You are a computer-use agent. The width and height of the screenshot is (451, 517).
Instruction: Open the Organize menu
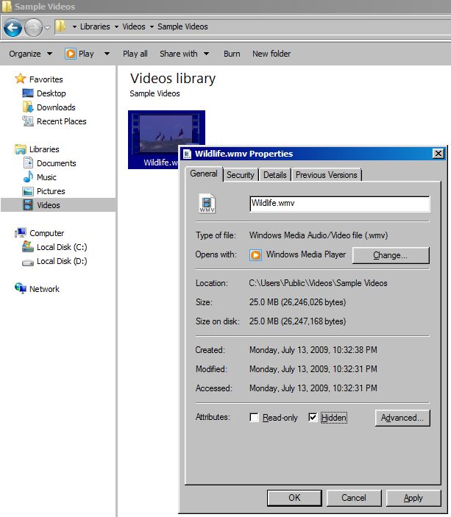click(x=30, y=54)
